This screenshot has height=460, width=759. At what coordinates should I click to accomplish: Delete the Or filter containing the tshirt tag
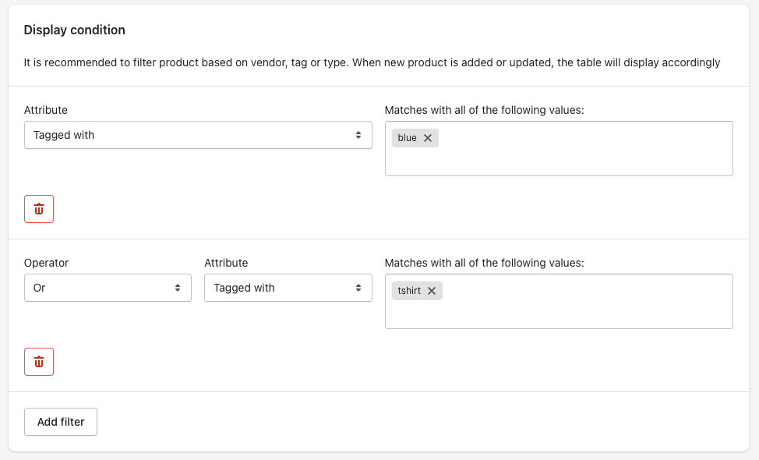coord(39,362)
